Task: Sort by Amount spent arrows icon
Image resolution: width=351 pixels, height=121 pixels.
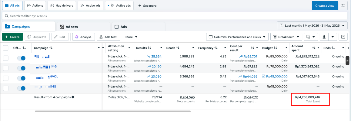Action: click(314, 48)
